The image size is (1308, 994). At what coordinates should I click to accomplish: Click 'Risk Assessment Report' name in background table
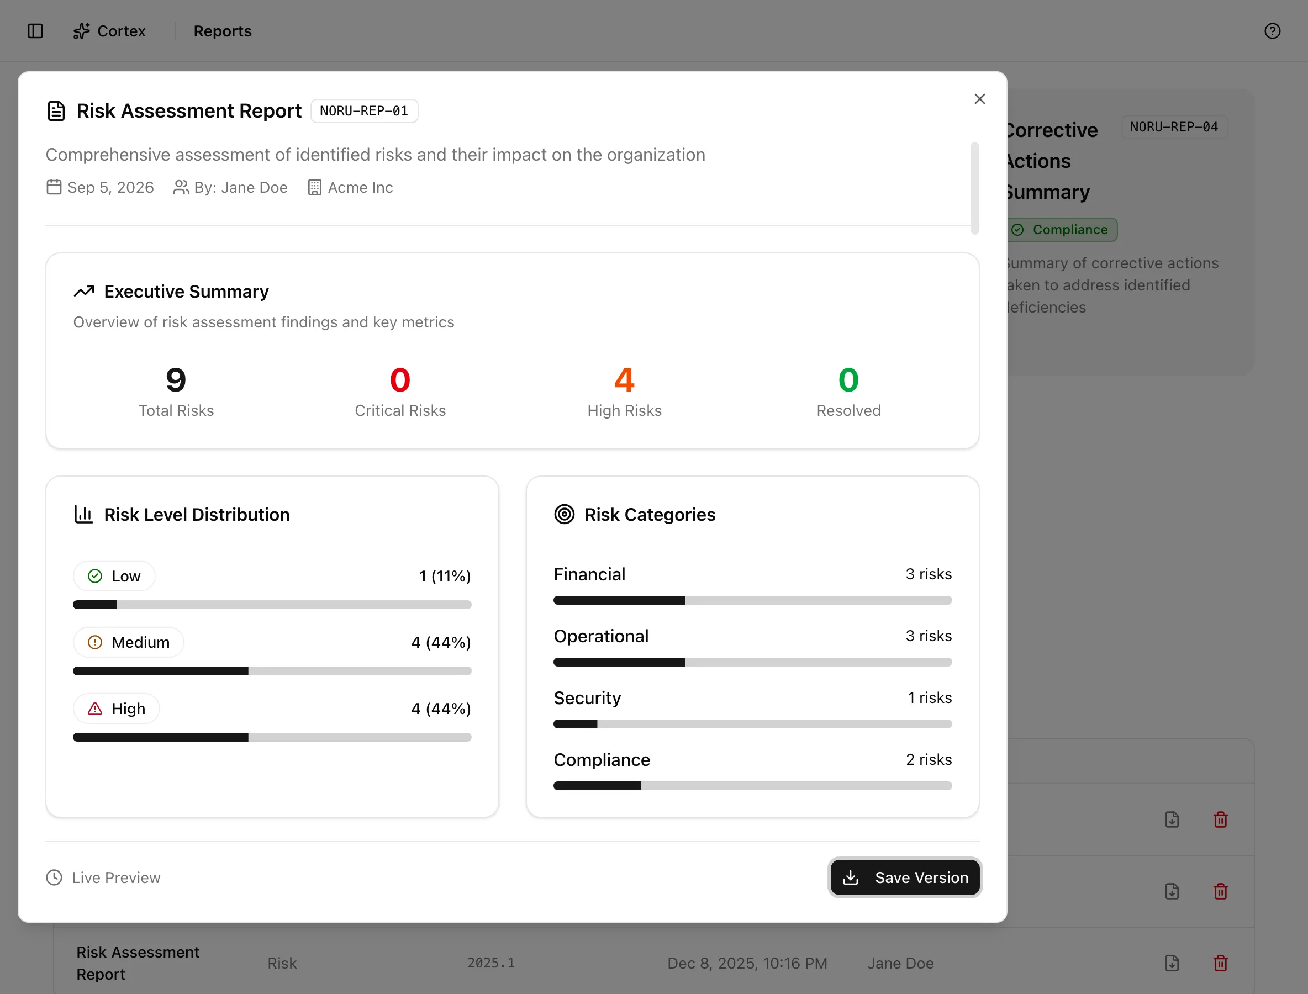tap(138, 963)
